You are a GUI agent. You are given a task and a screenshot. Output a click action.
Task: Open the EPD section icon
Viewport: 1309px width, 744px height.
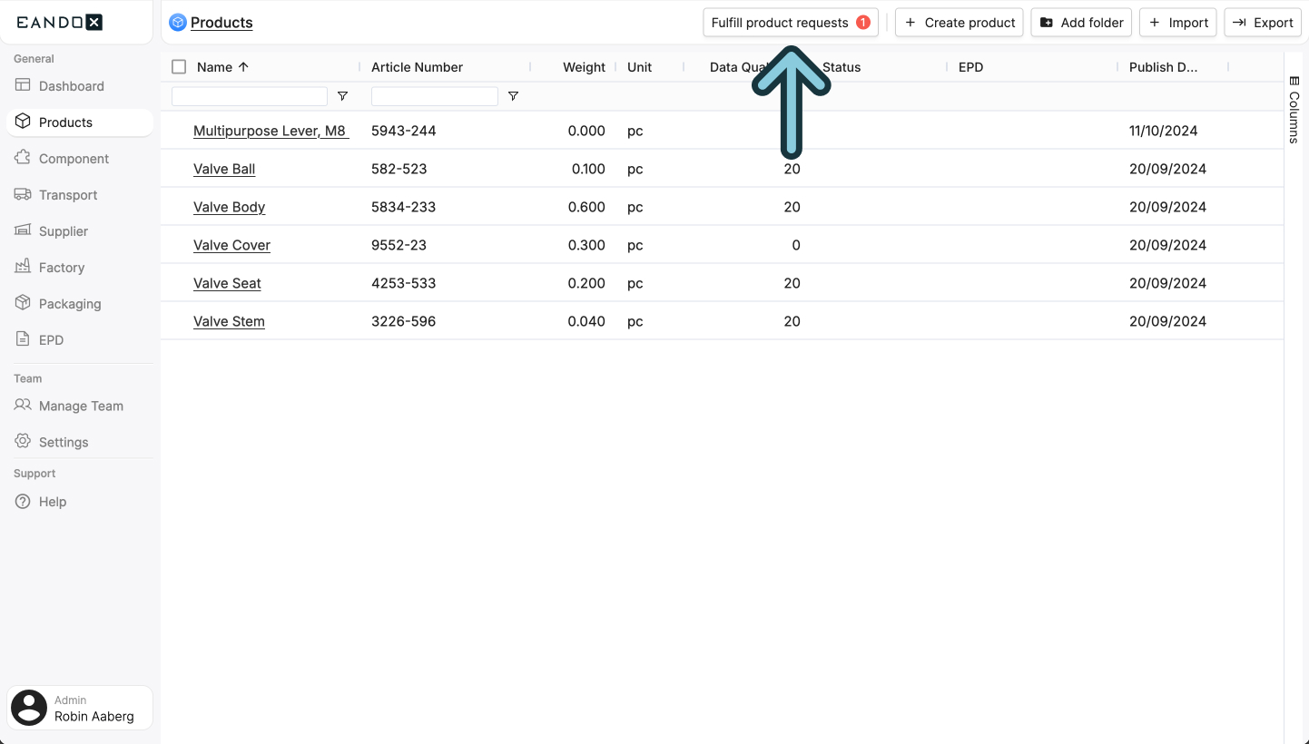tap(22, 339)
